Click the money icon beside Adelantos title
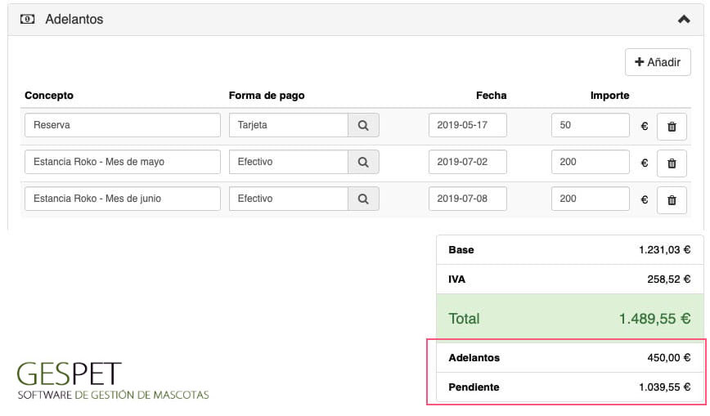This screenshot has height=416, width=710. point(27,19)
